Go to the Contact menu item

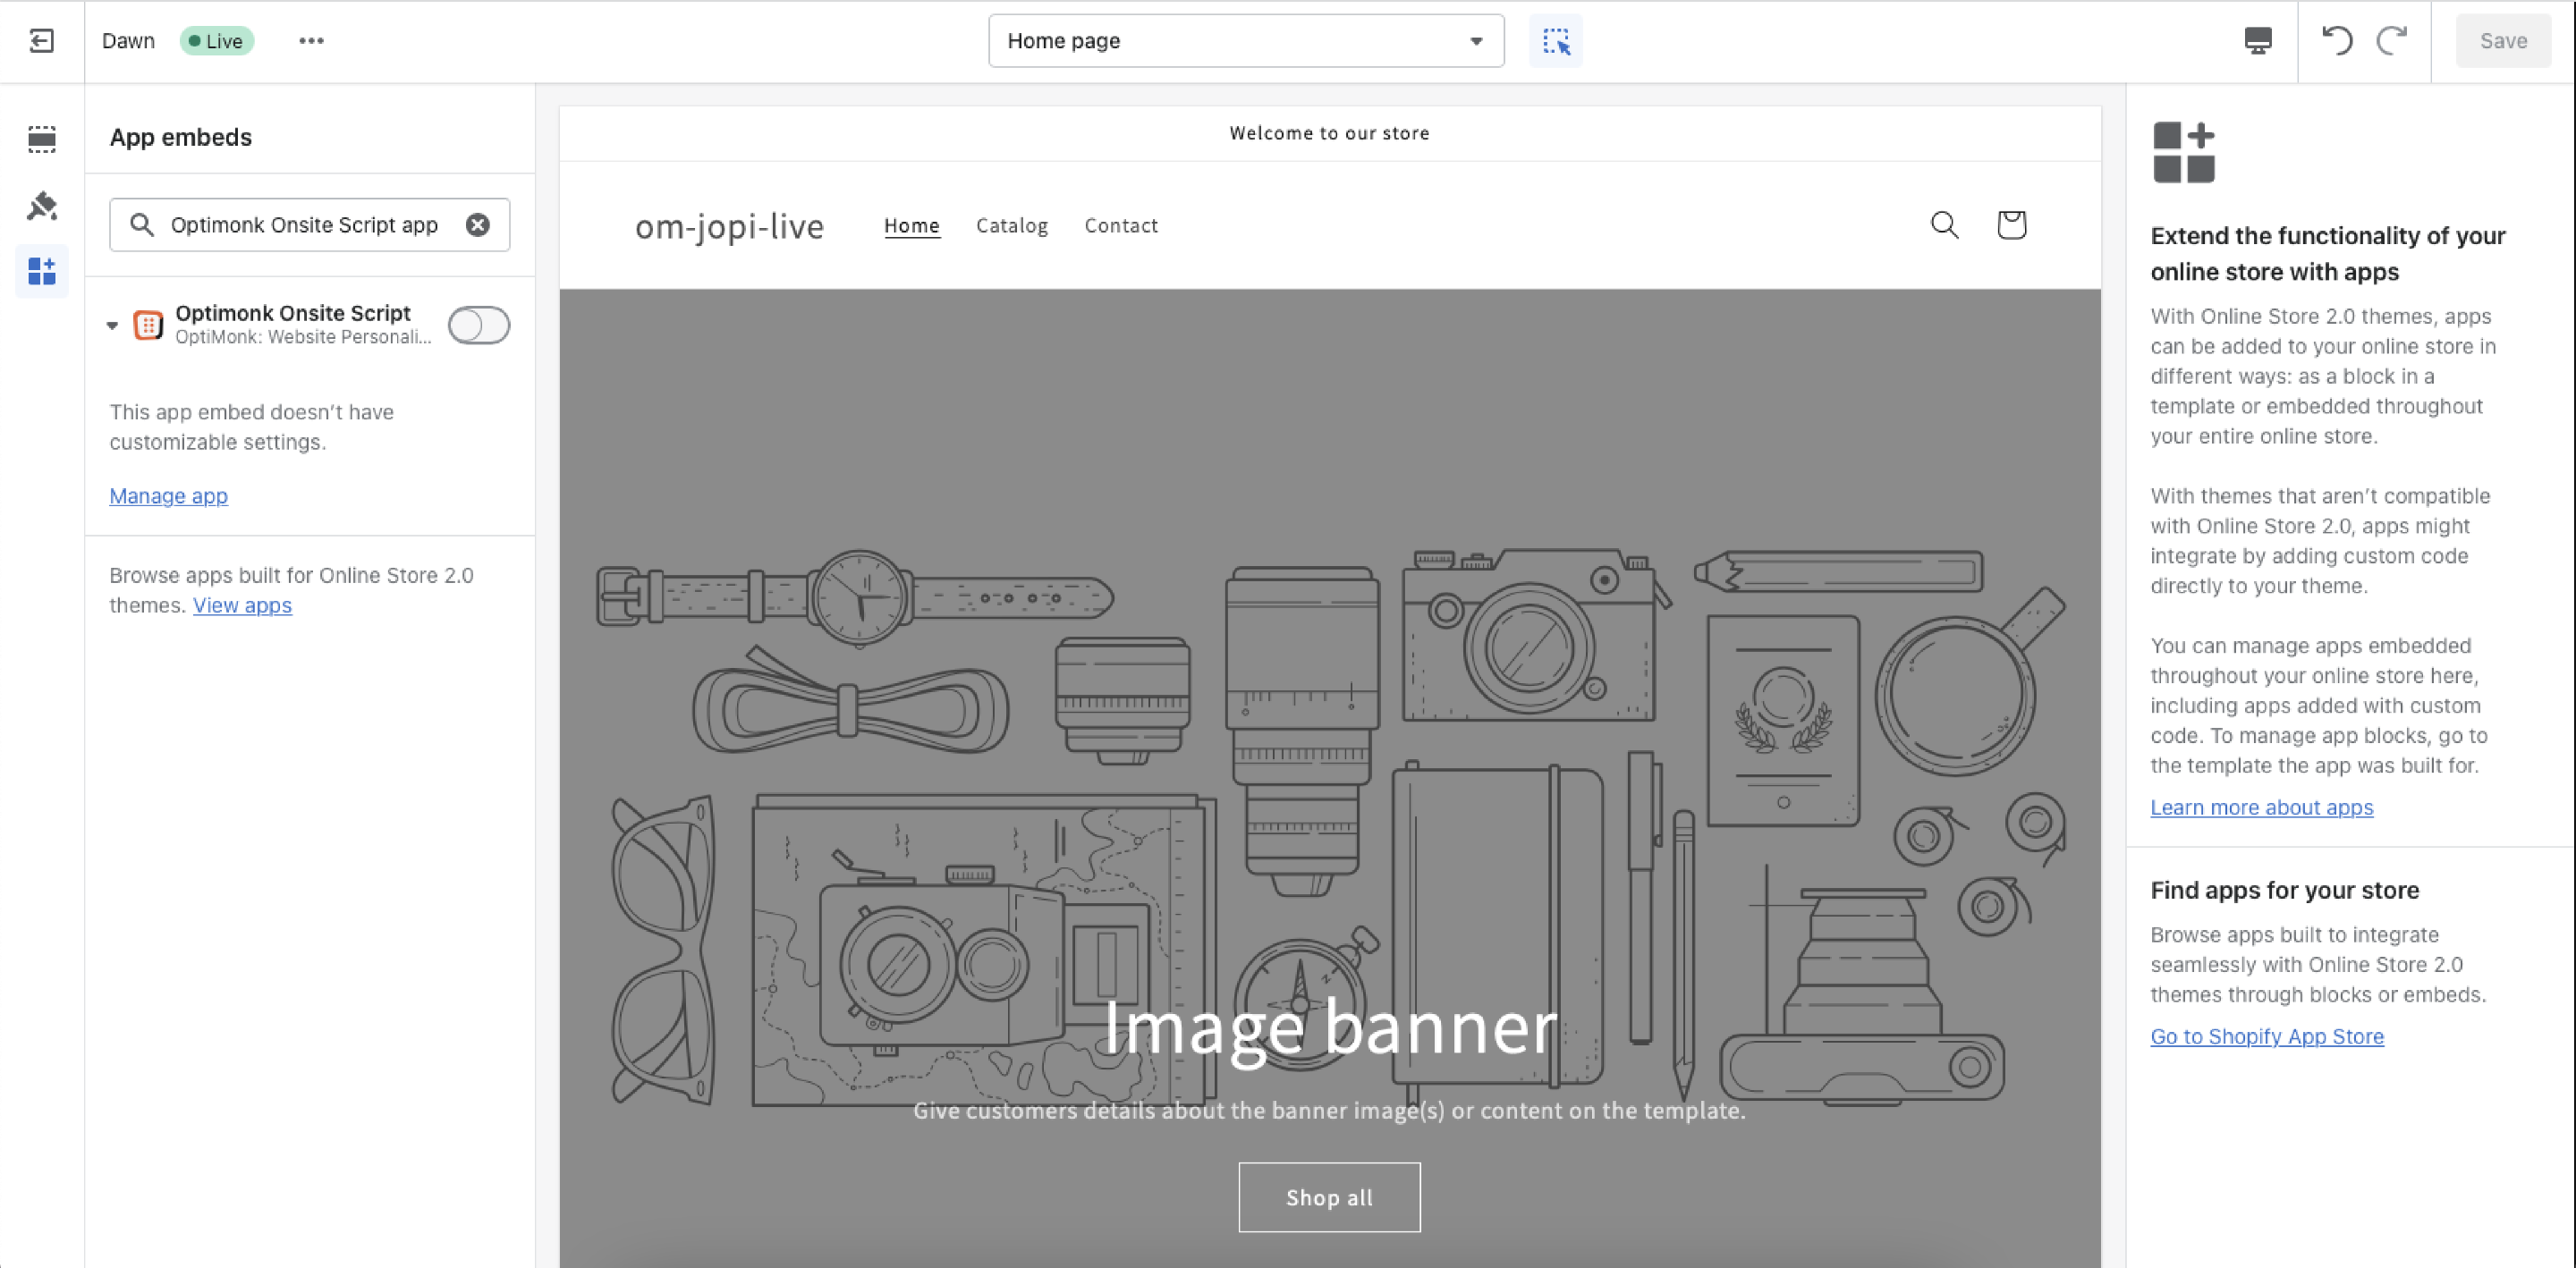1120,226
